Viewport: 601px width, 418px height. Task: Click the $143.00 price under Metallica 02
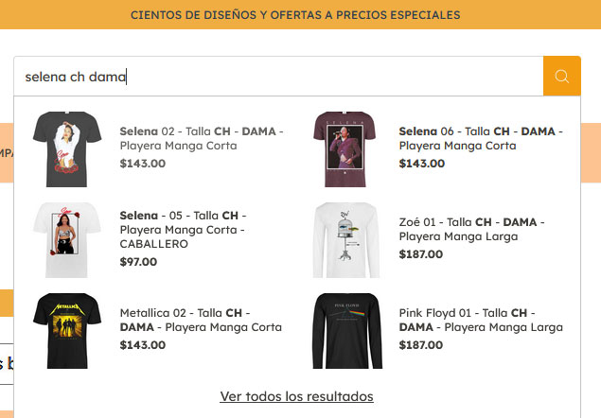[143, 345]
